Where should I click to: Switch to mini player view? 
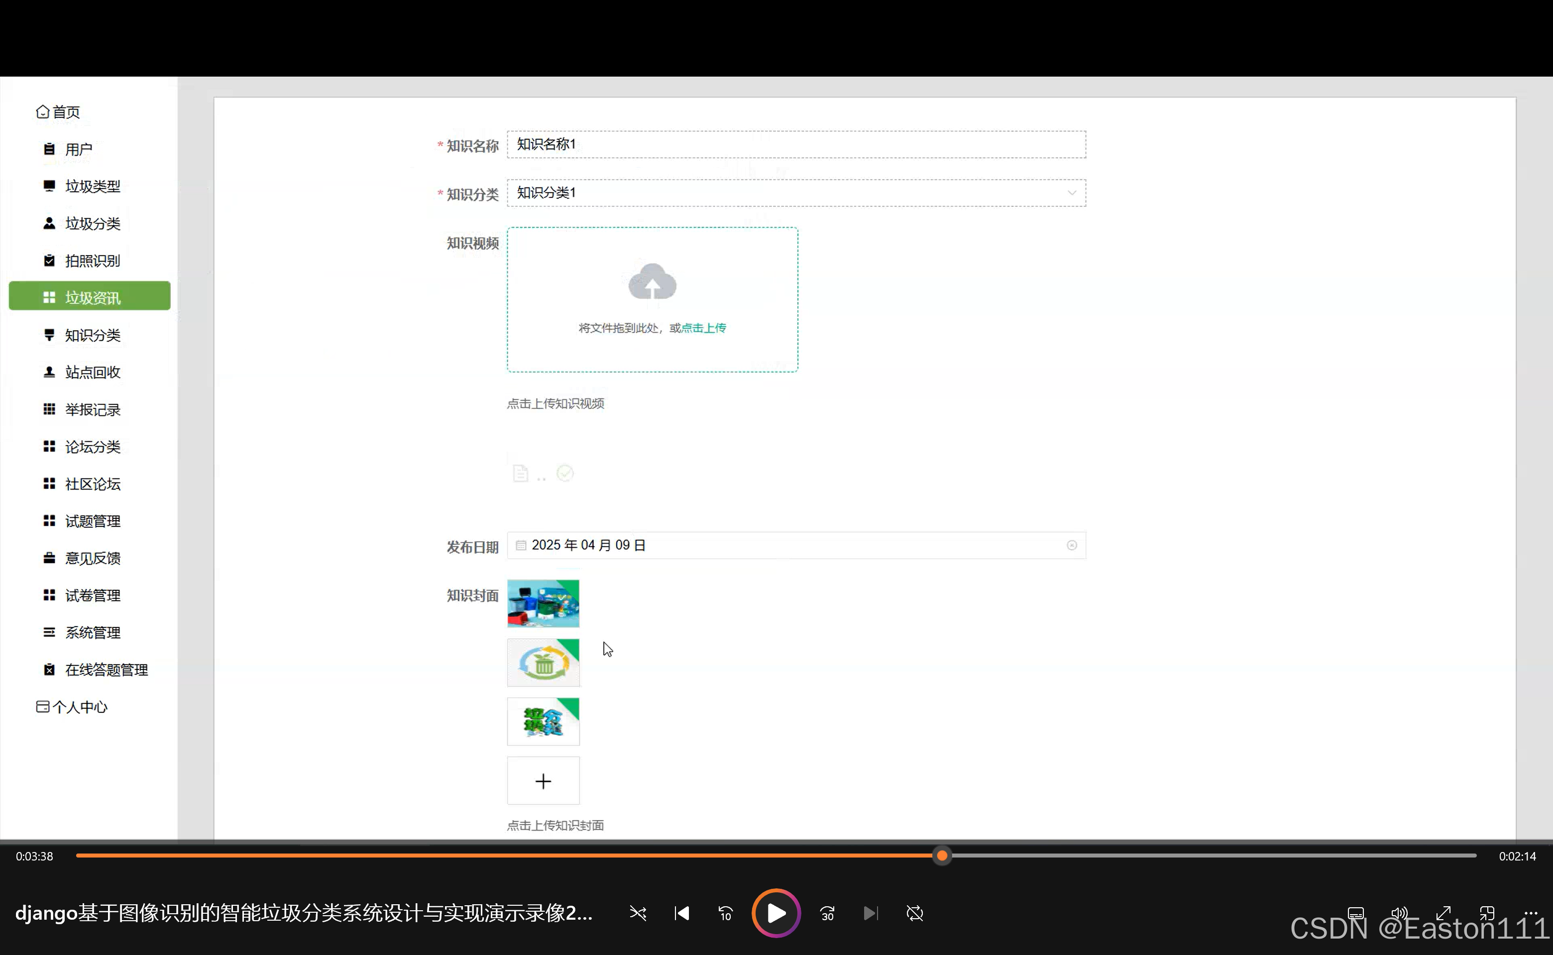coord(1487,913)
